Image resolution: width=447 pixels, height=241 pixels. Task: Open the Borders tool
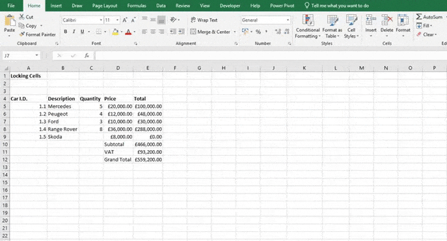point(99,32)
